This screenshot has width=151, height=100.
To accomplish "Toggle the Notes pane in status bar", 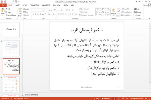I will pos(97,98).
